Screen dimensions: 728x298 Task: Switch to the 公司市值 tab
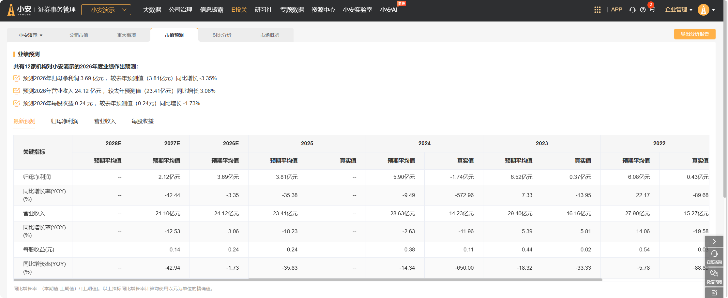[79, 35]
